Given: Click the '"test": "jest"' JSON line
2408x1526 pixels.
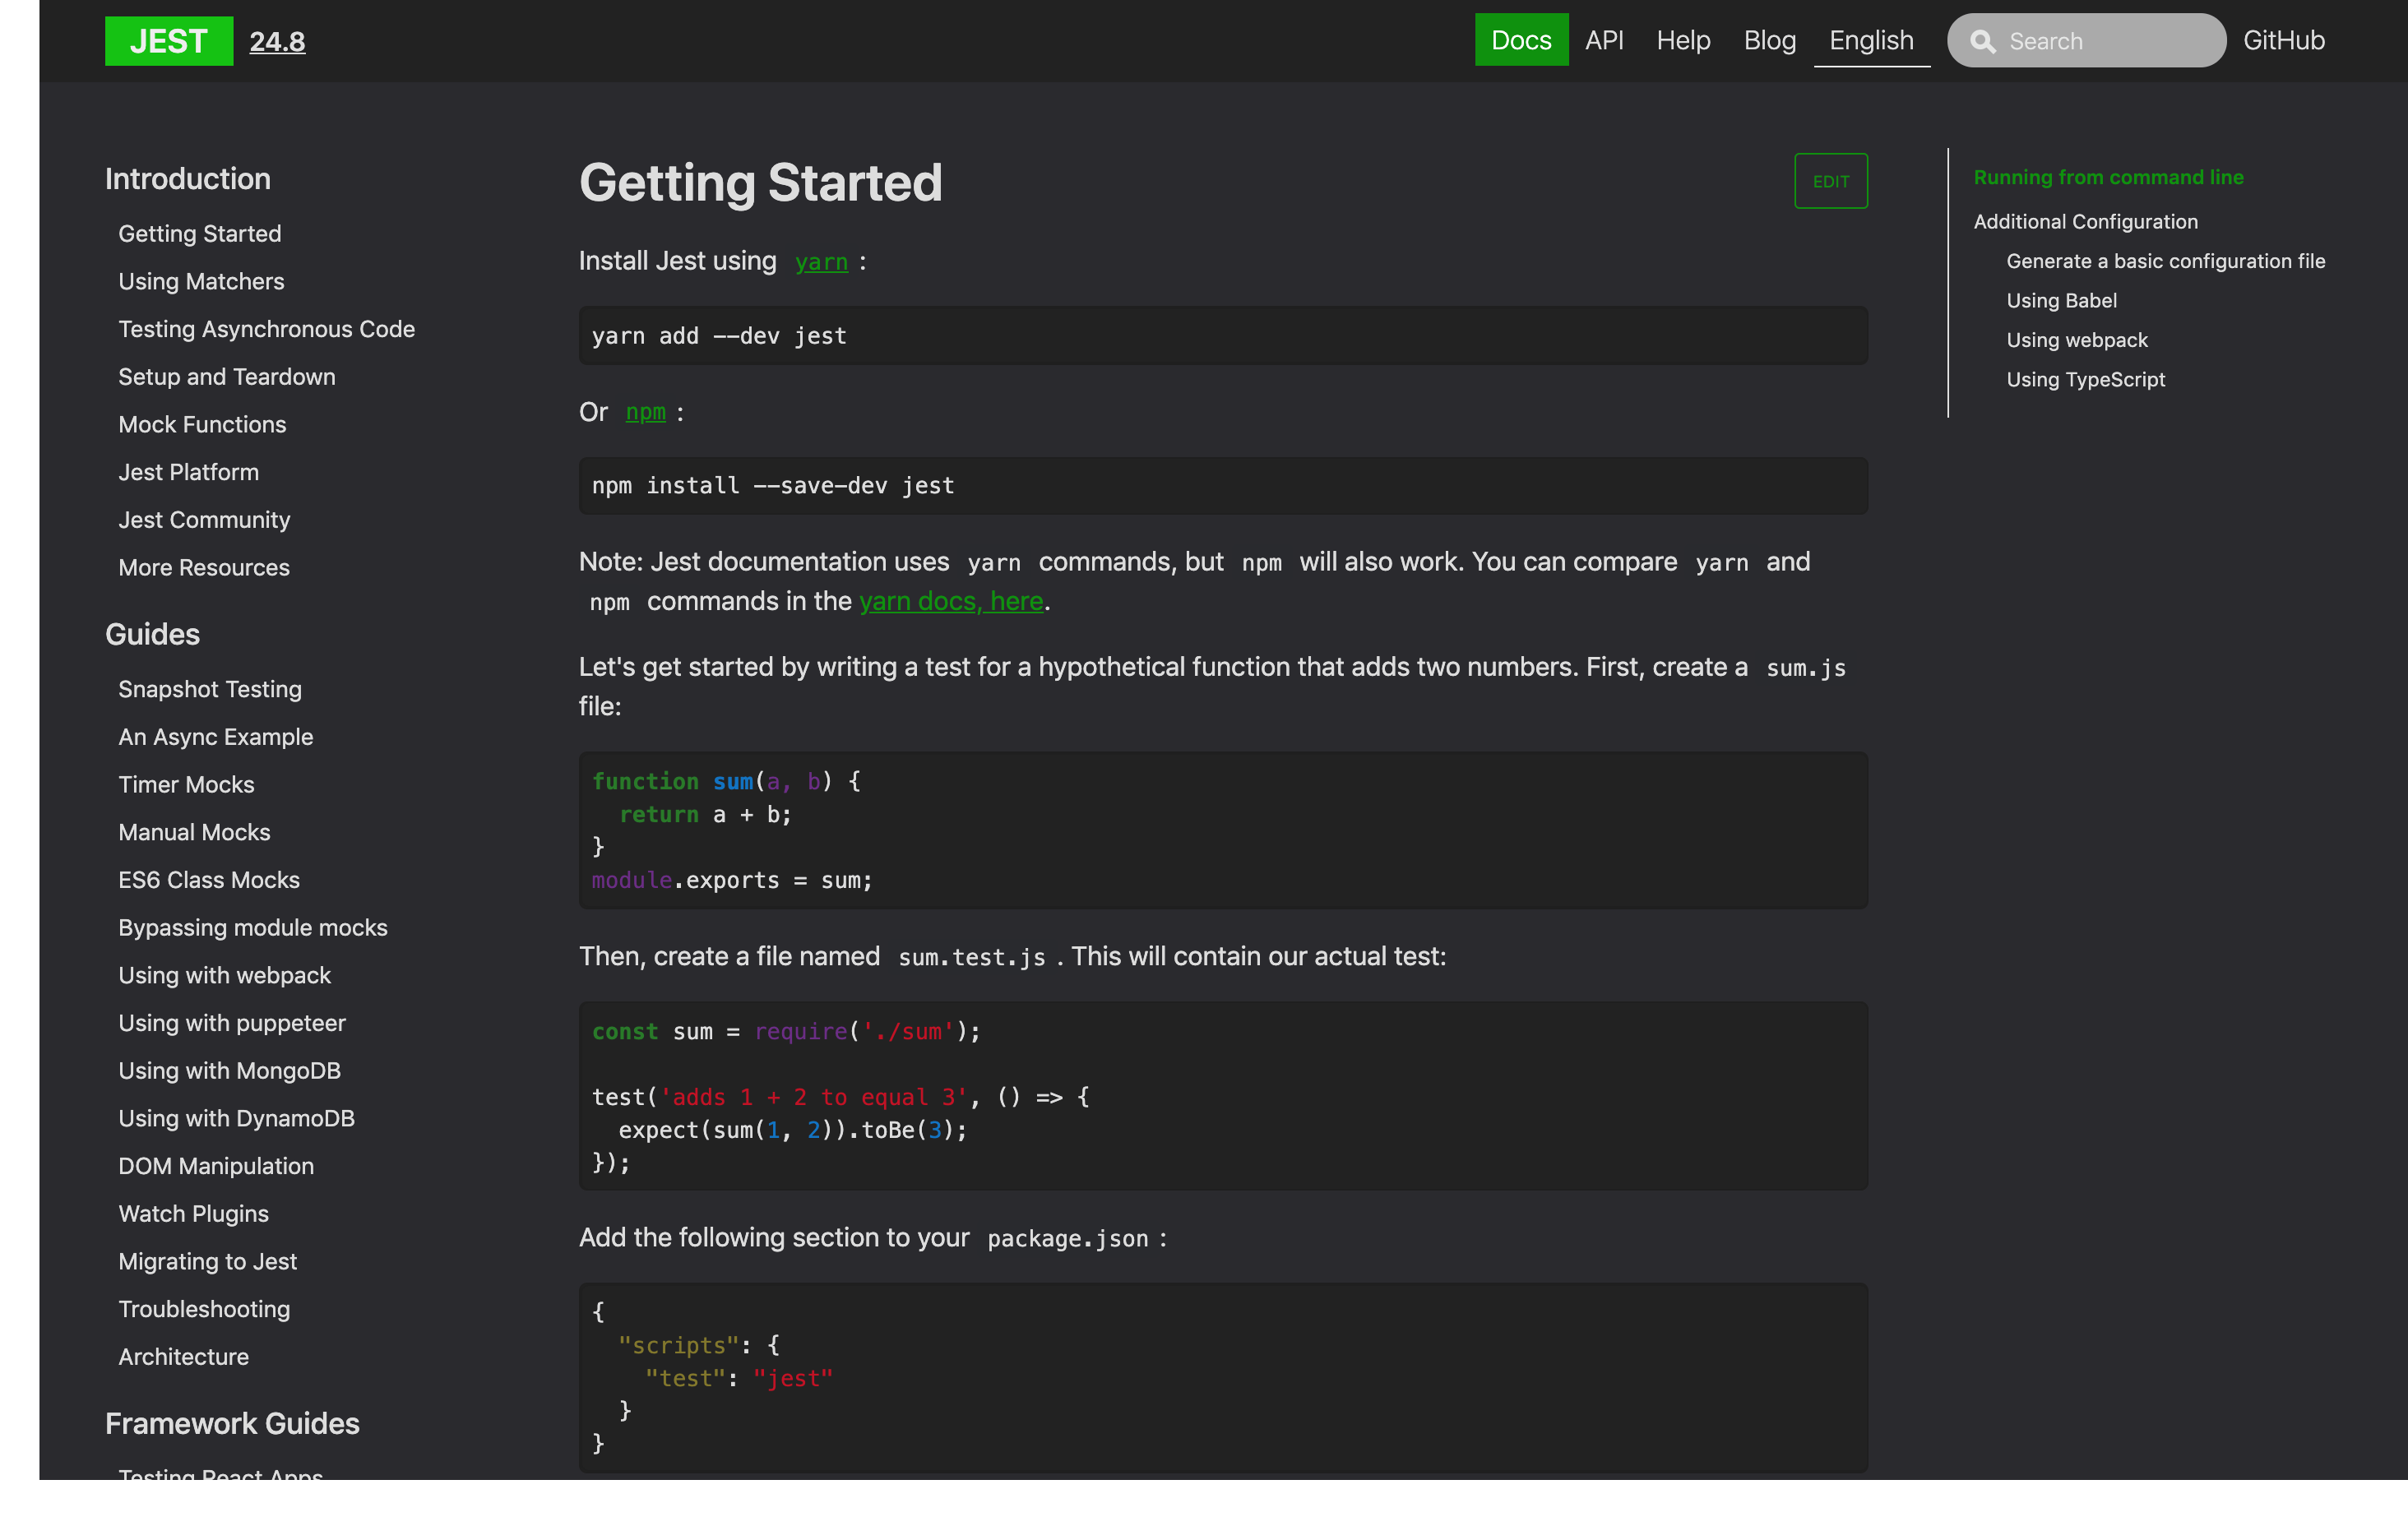Looking at the screenshot, I should (x=738, y=1379).
